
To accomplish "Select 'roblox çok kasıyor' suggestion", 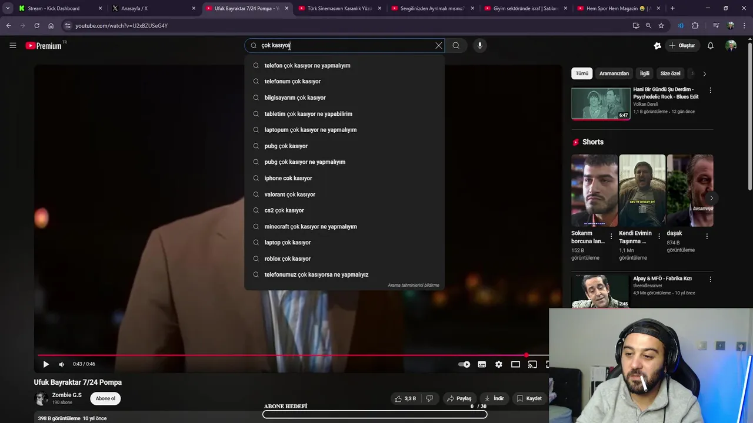I will 344,258.
